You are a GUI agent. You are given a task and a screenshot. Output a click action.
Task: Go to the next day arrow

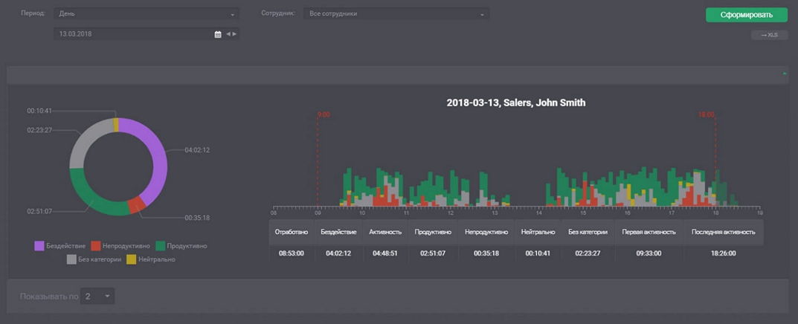235,34
